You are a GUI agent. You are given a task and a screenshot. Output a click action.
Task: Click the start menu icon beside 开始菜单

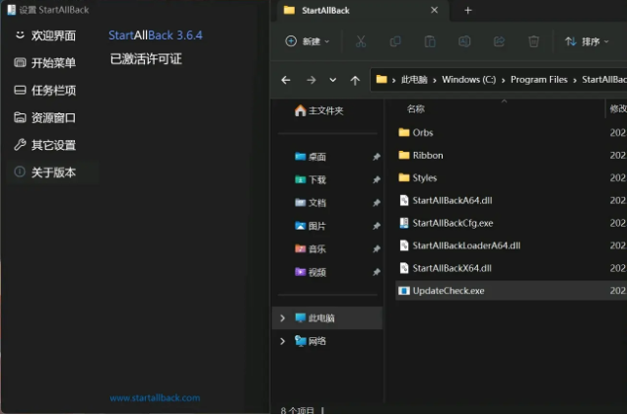pos(20,62)
